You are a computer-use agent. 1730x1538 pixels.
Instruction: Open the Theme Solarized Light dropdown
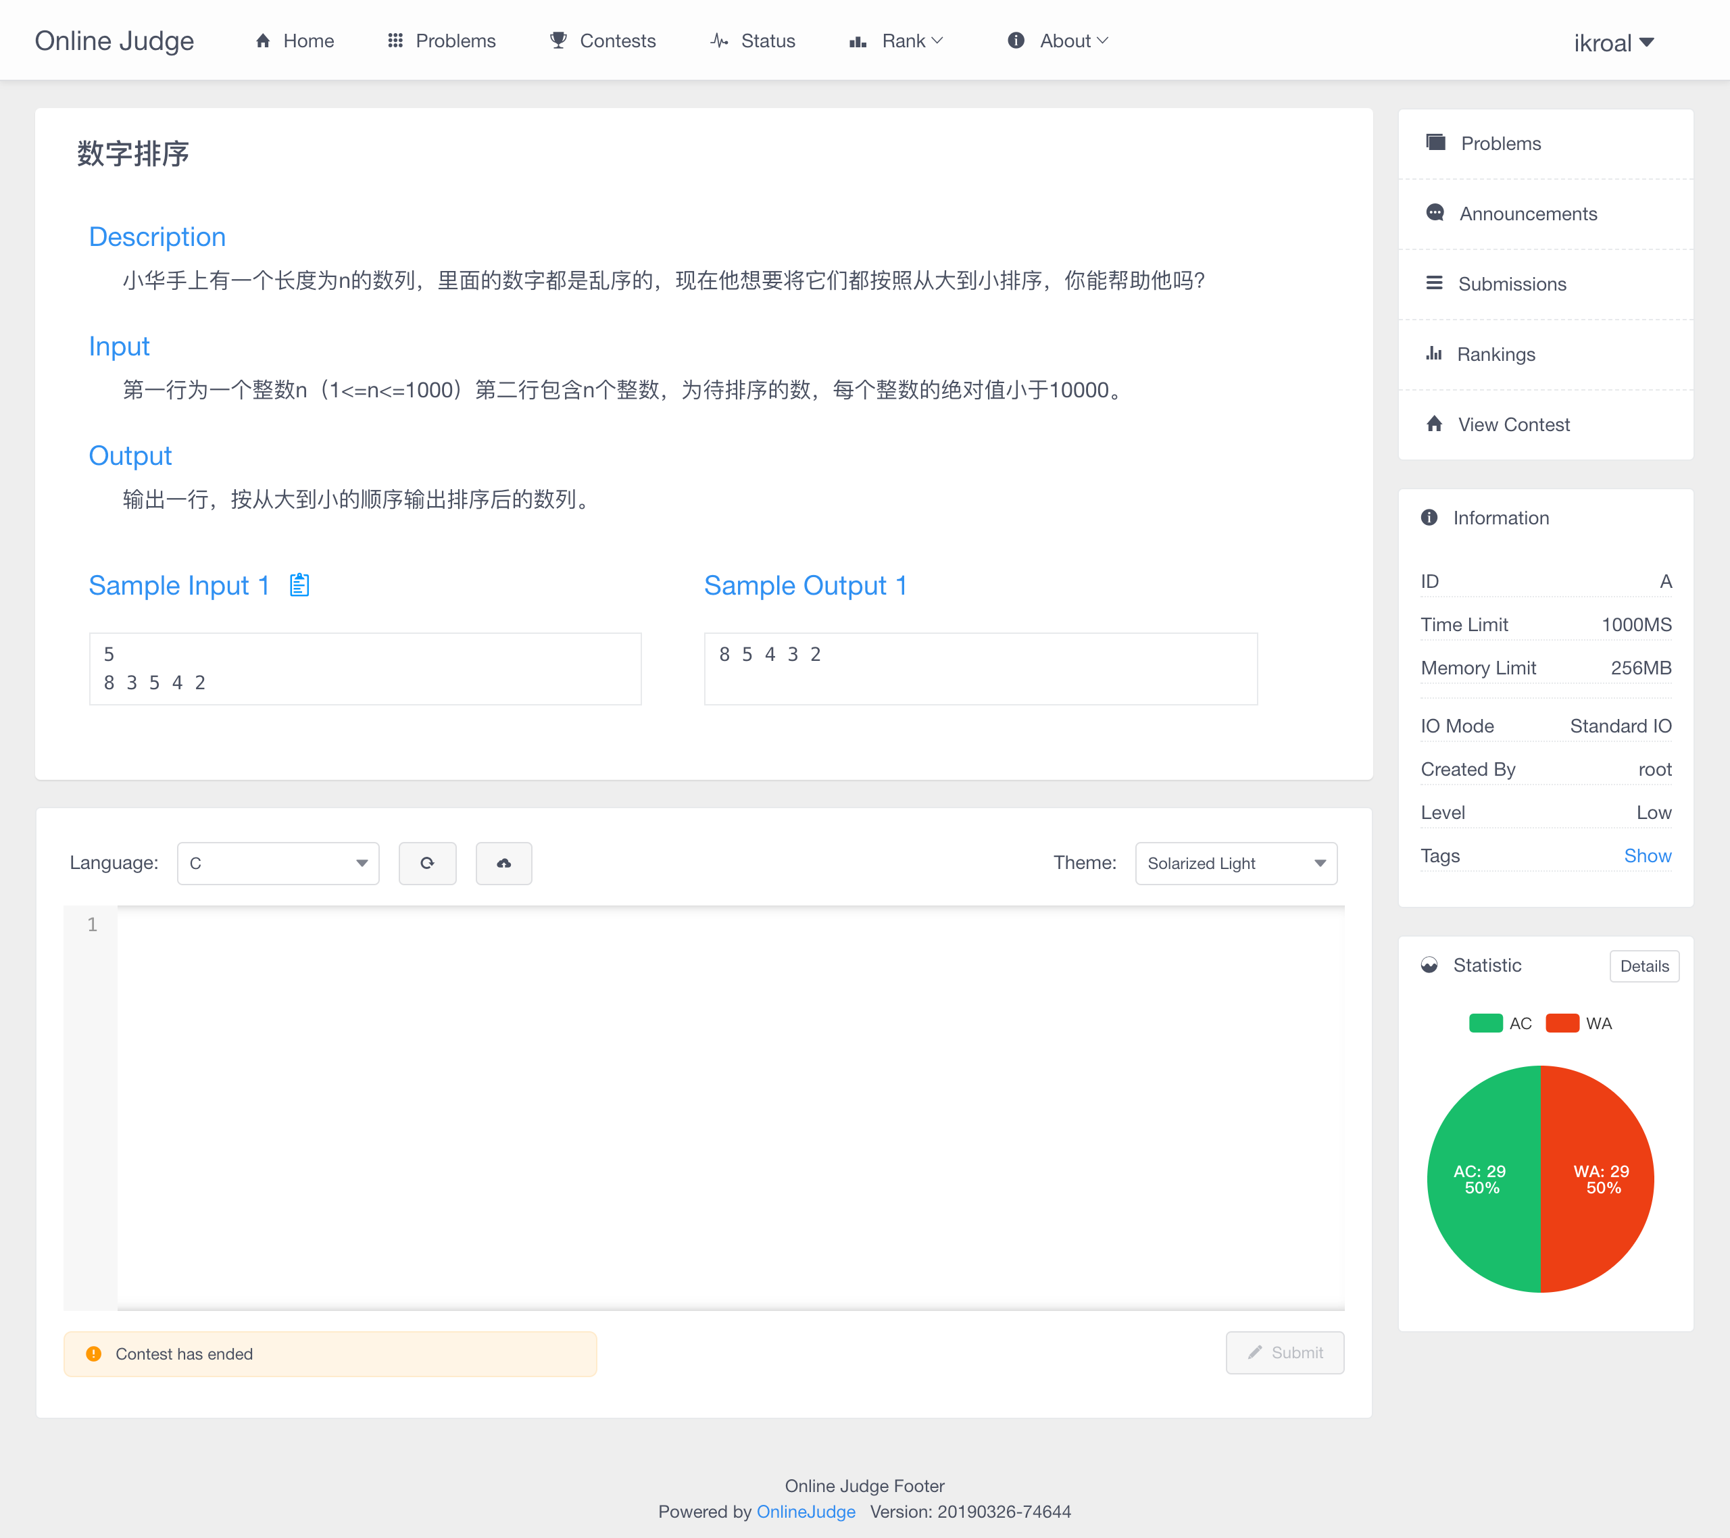point(1236,862)
